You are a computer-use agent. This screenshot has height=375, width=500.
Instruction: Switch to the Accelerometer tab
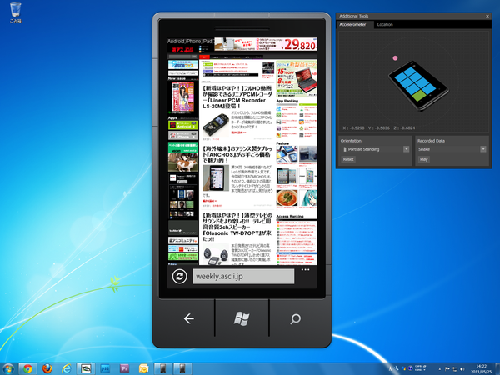tap(352, 24)
